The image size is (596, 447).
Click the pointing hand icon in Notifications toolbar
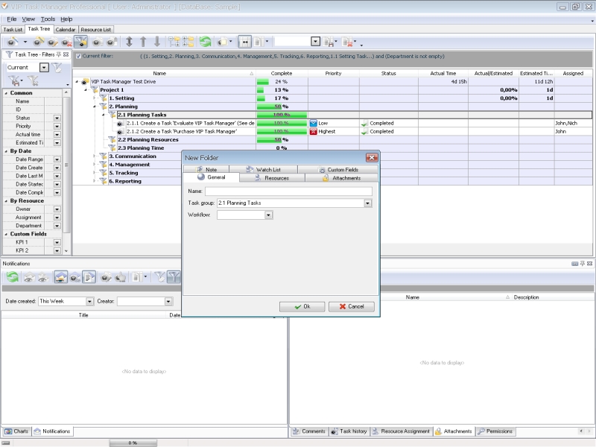coord(121,277)
